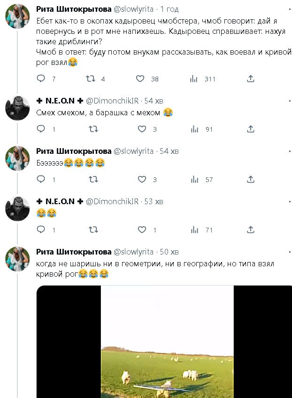Click N.E.O.N's avatar on the 54 хв tweet
The height and width of the screenshot is (398, 292).
click(17, 109)
